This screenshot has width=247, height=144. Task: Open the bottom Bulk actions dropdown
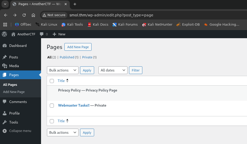click(63, 132)
